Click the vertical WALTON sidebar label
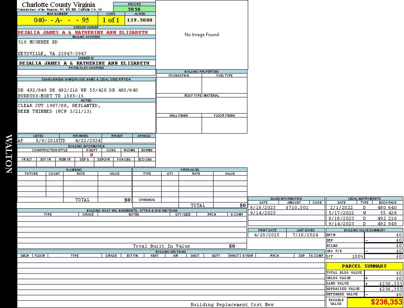Viewport: 404px width, 308px height. (x=8, y=154)
